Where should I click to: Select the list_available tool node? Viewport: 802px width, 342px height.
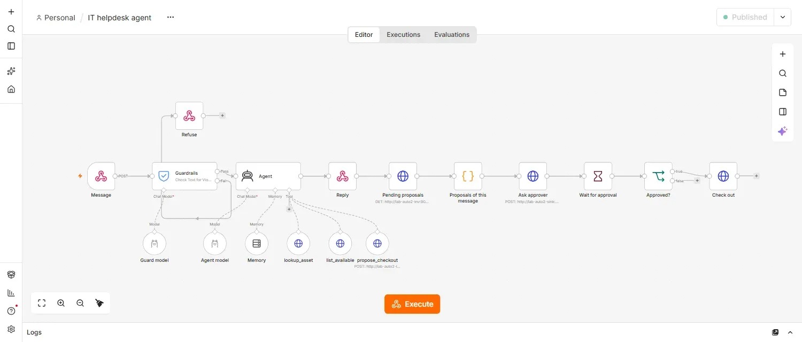pos(340,244)
